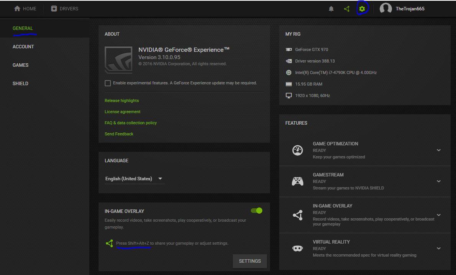Screen dimensions: 456x275
Task: Click the Game Optimization title
Action: tap(335, 143)
